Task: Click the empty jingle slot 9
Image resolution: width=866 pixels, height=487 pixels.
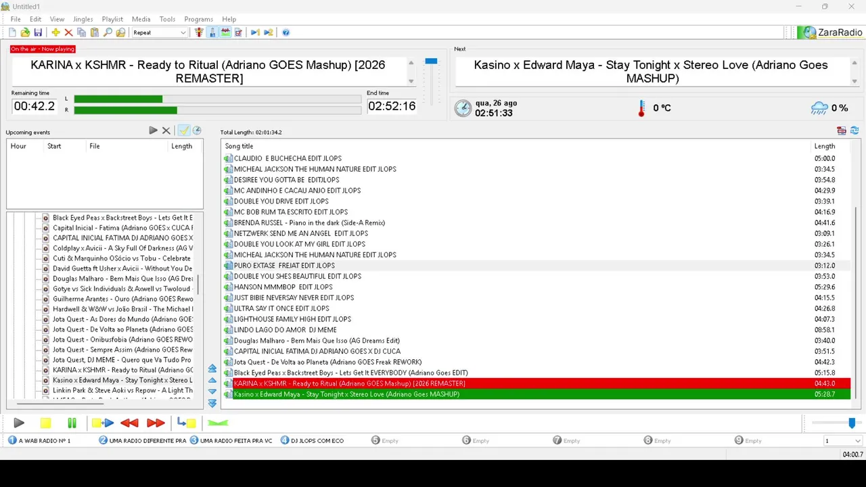Action: tap(748, 440)
